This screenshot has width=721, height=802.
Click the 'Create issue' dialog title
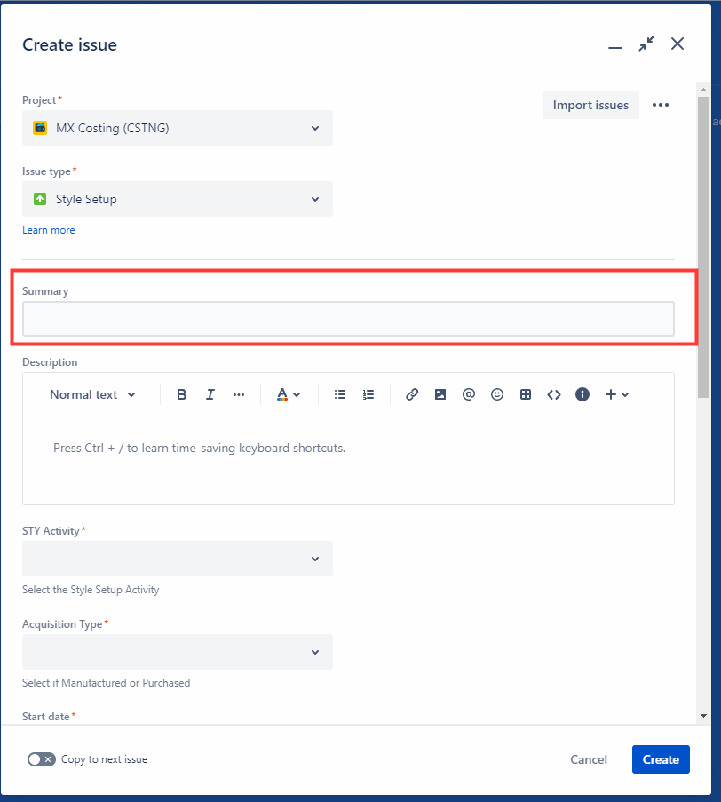69,45
